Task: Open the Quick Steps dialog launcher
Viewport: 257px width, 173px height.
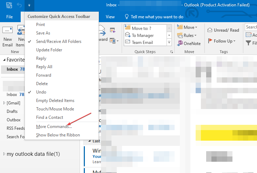Action: pos(171,52)
